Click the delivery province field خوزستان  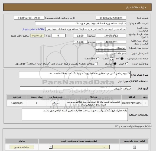pos(111,48)
